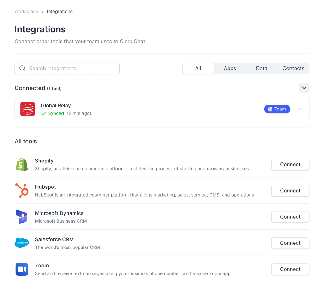This screenshot has width=324, height=292.
Task: Switch to the Contacts filter tab
Action: [293, 69]
